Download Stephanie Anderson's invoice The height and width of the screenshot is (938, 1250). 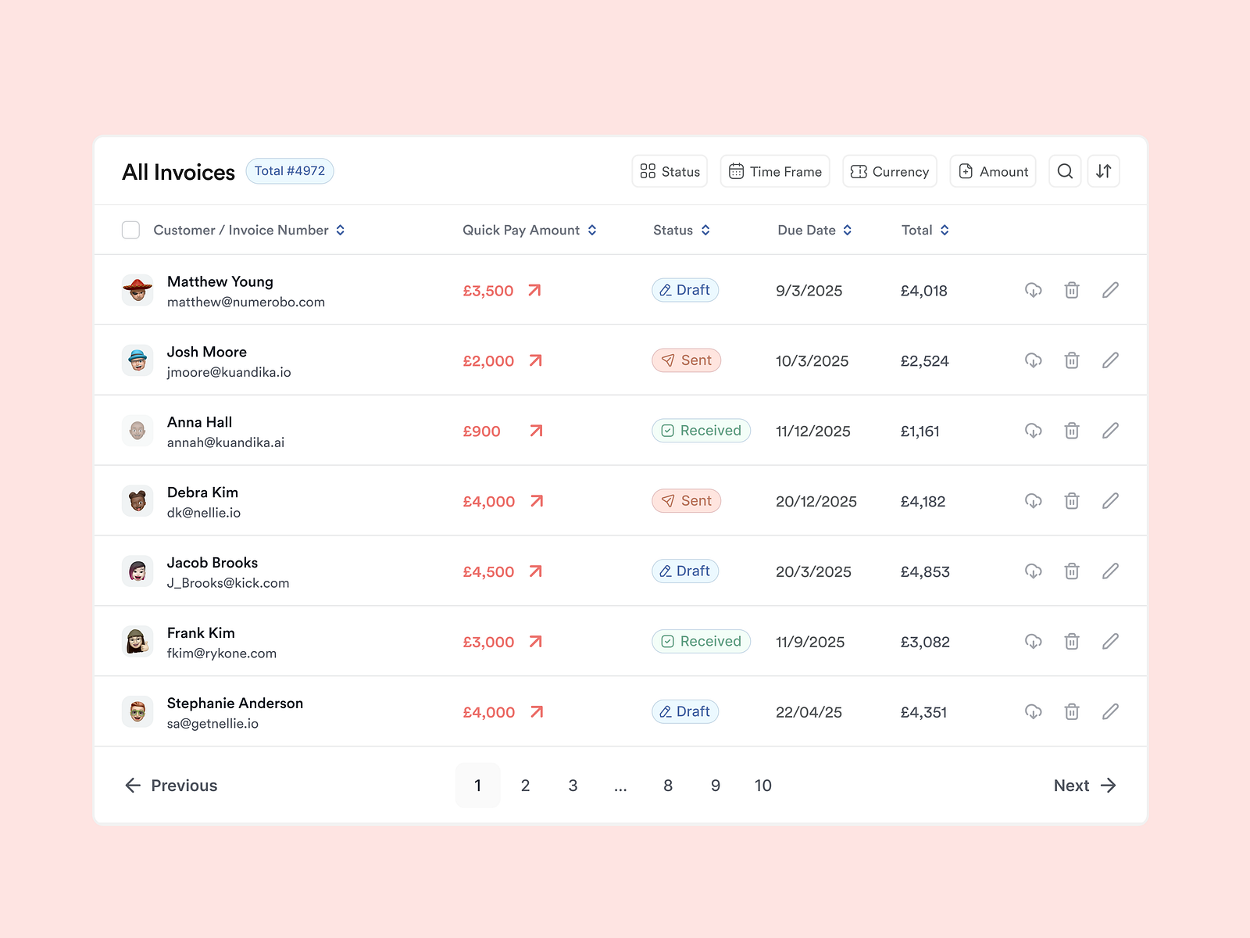1033,712
